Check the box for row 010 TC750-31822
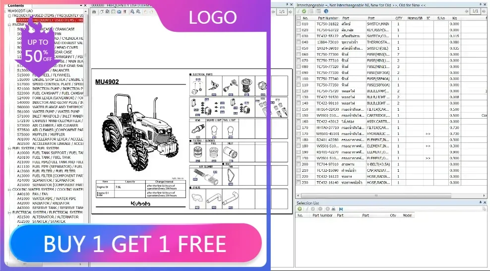Viewport: 490px width, 271px height. coord(299,24)
